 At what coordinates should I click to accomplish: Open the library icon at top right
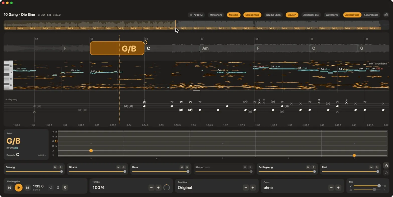(x=386, y=15)
